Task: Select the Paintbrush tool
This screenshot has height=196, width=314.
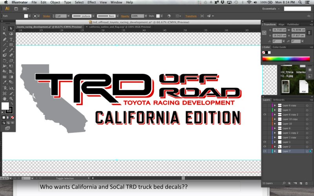Action: pyautogui.click(x=5, y=50)
